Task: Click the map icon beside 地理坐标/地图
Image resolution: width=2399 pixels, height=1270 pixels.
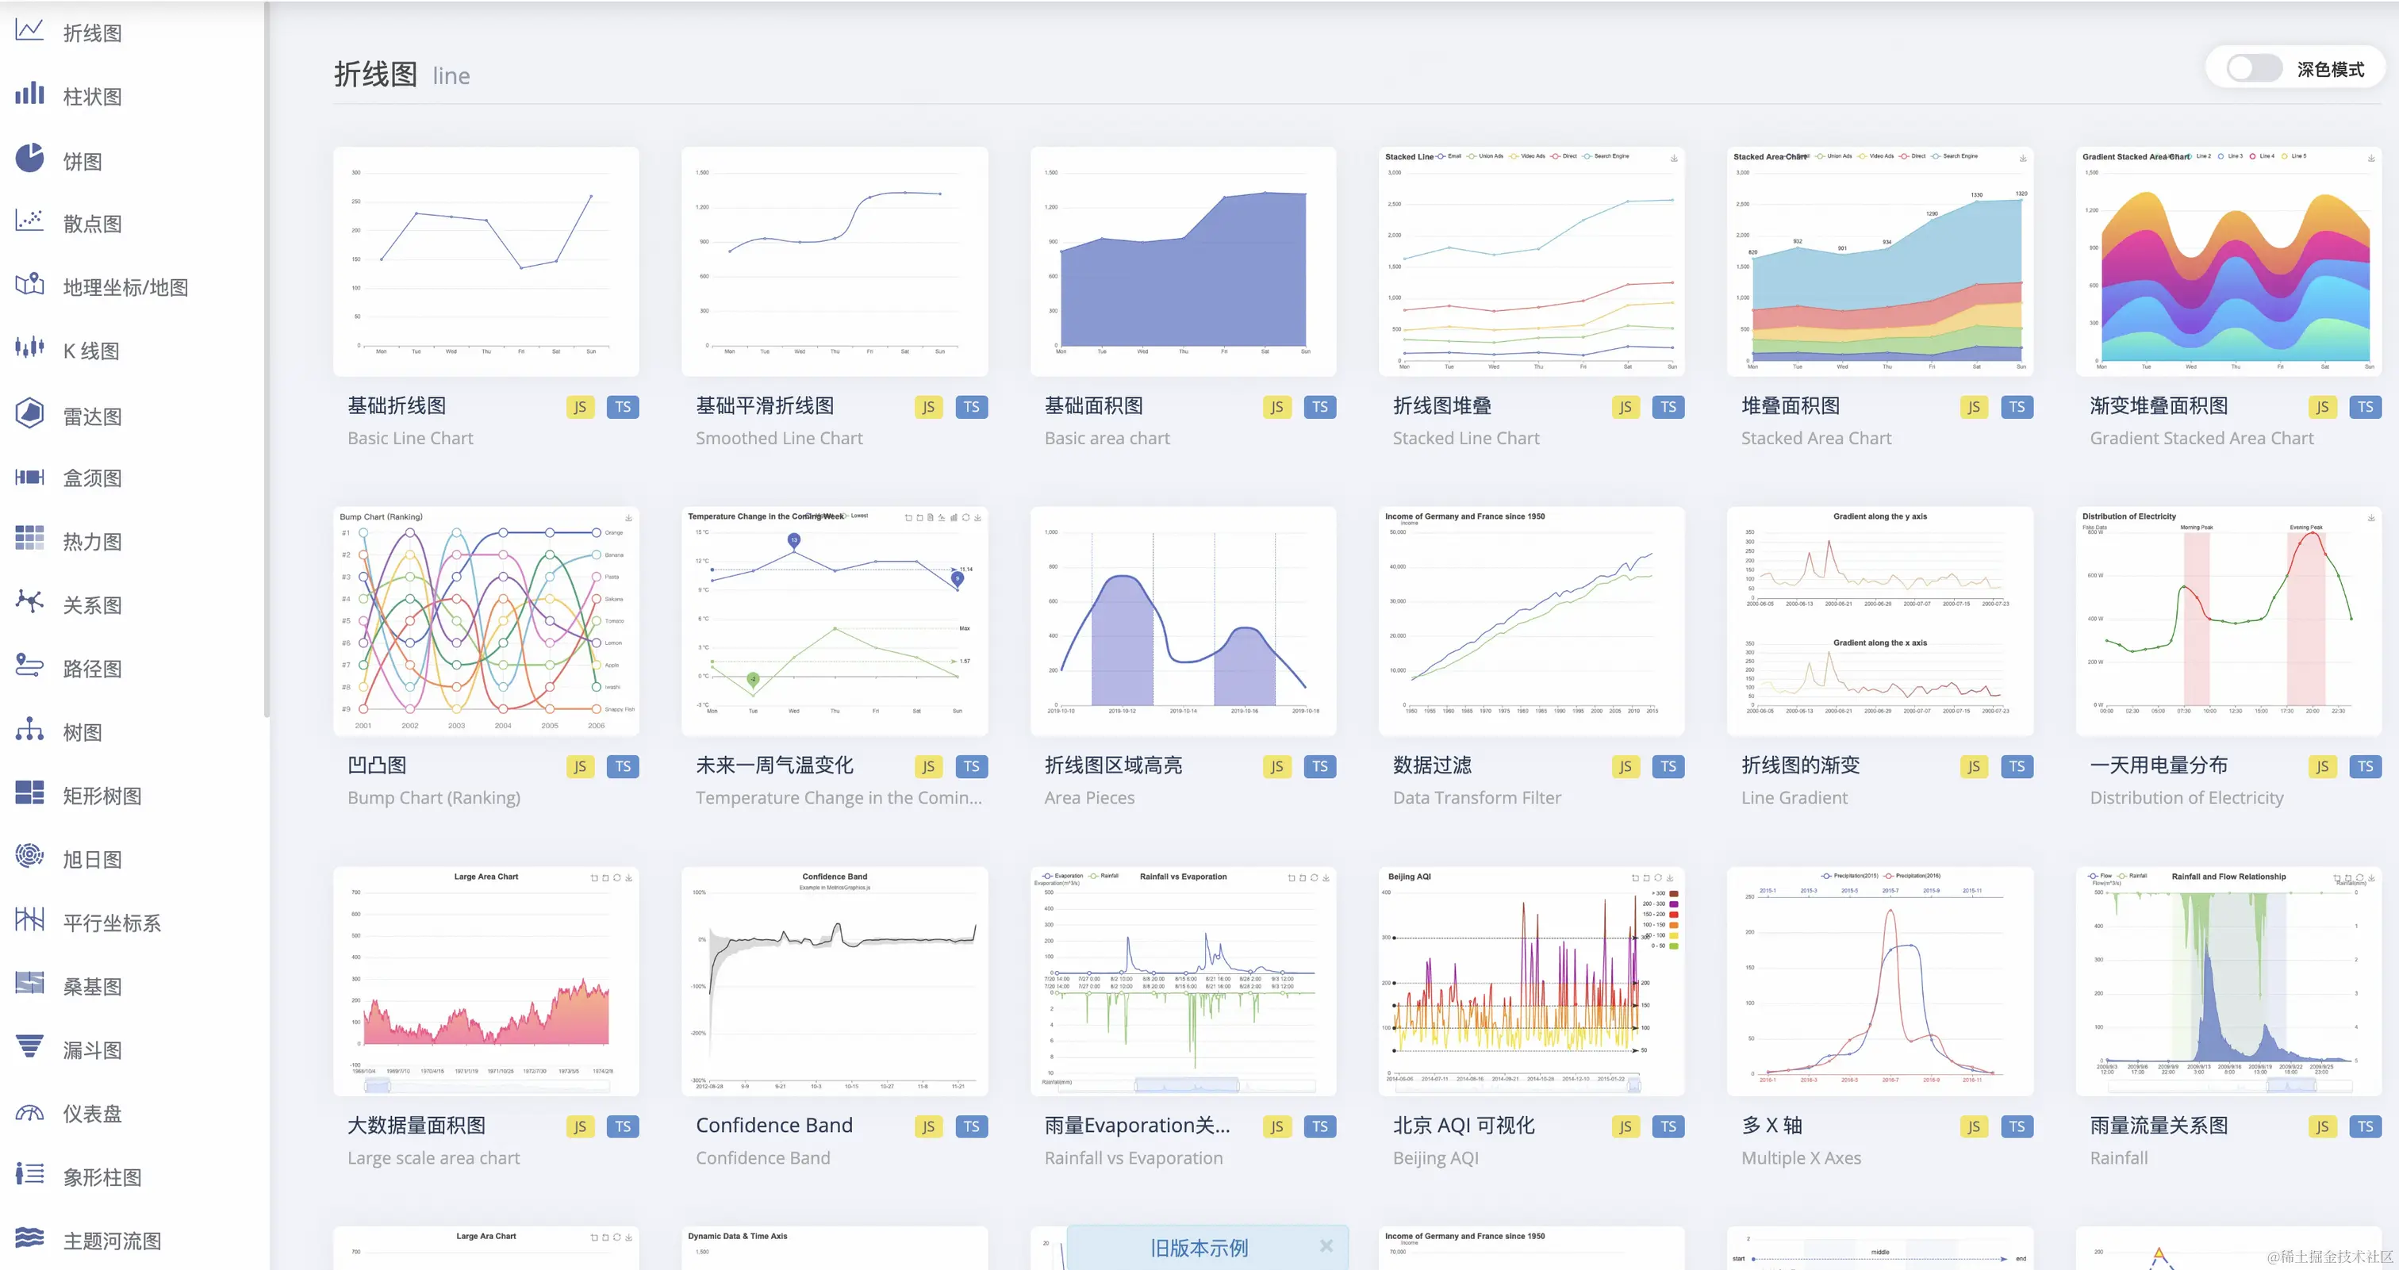Action: pyautogui.click(x=30, y=285)
